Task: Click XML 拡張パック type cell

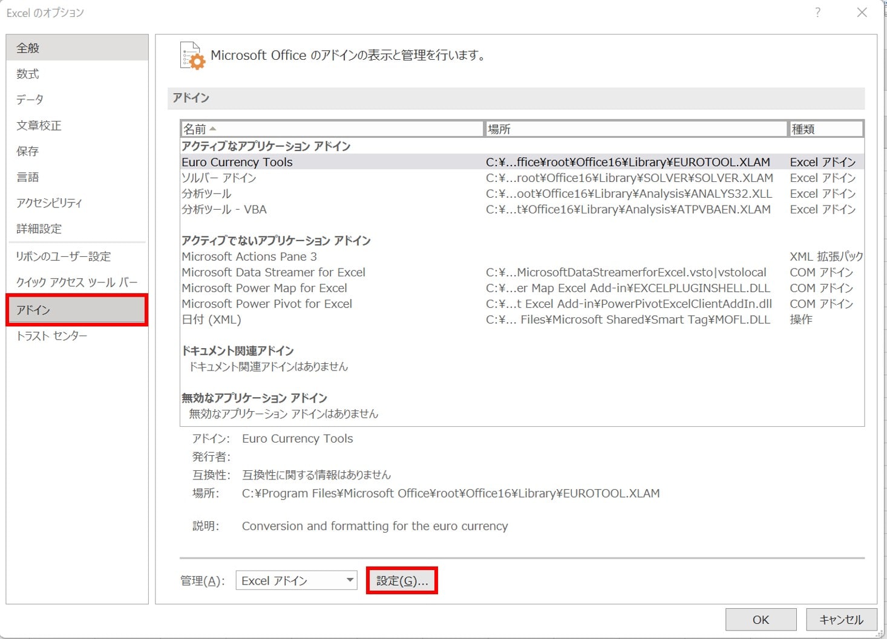Action: click(x=826, y=256)
